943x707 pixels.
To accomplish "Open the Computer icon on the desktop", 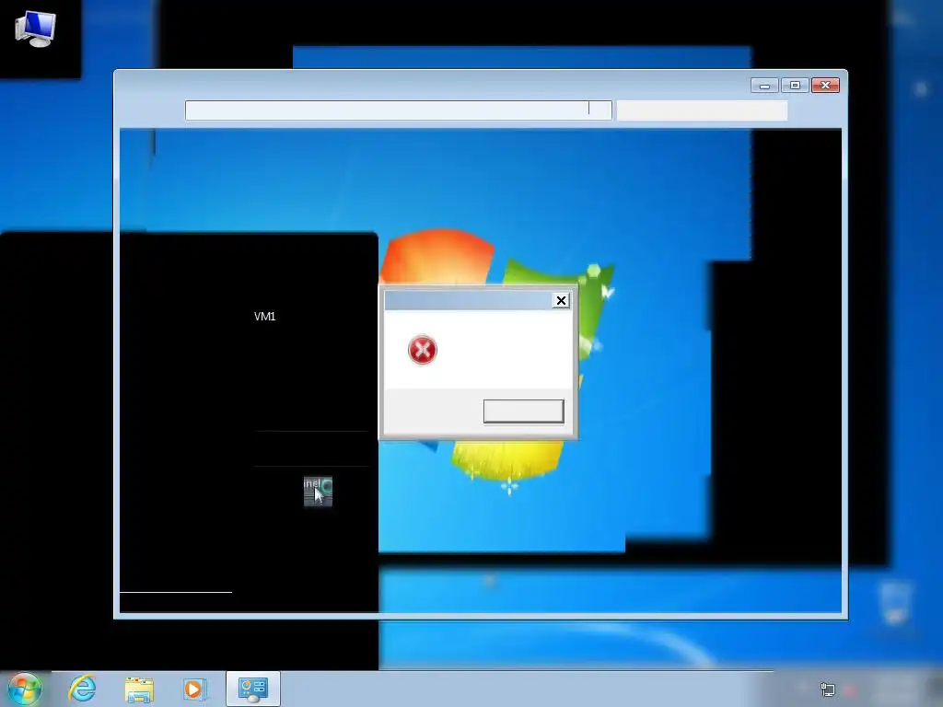I will pos(35,29).
